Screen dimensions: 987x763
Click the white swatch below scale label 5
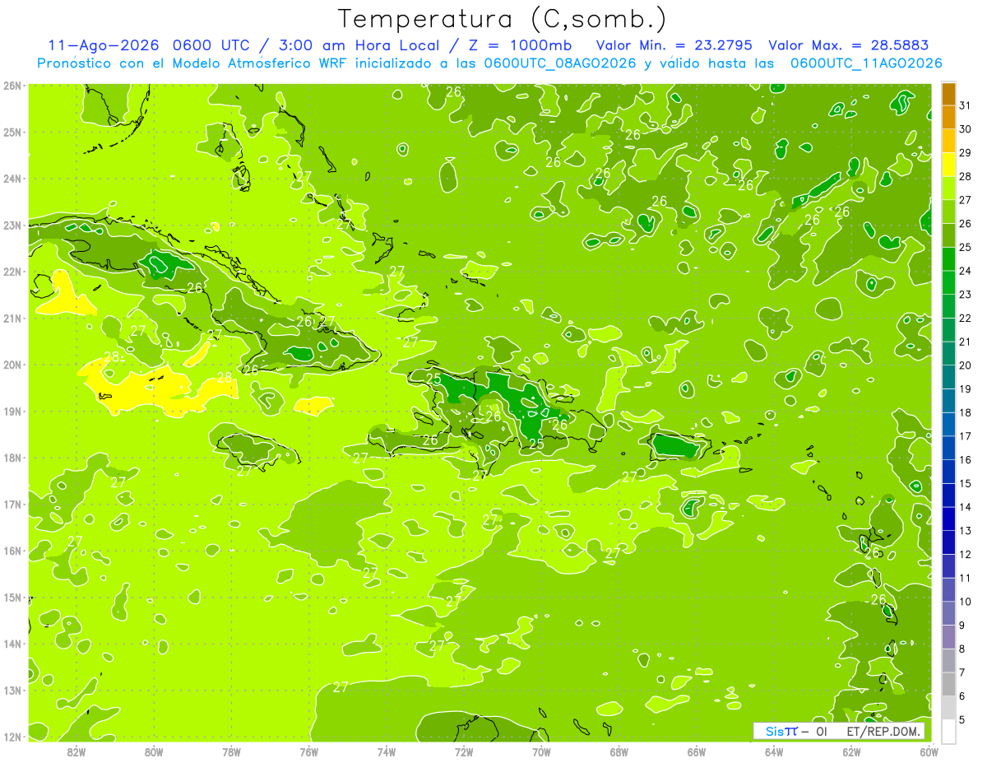pyautogui.click(x=948, y=731)
